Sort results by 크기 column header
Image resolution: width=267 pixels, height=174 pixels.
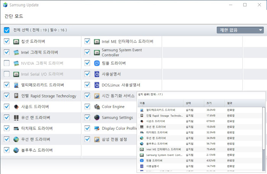[214, 103]
